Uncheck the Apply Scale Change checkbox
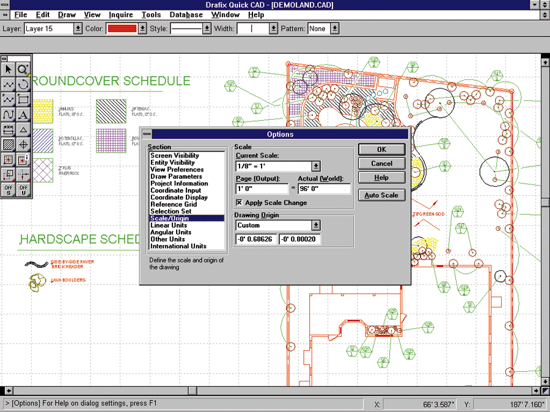 tap(240, 203)
